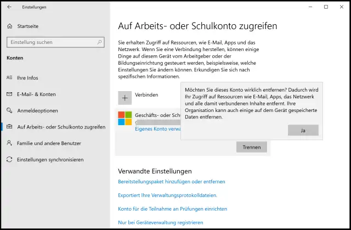
Task: Open Konto für die Teilnahme an Prüfungen einrichten
Action: click(x=172, y=209)
